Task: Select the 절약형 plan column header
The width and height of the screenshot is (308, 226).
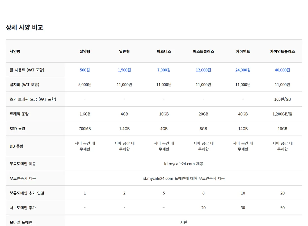Action: [85, 51]
